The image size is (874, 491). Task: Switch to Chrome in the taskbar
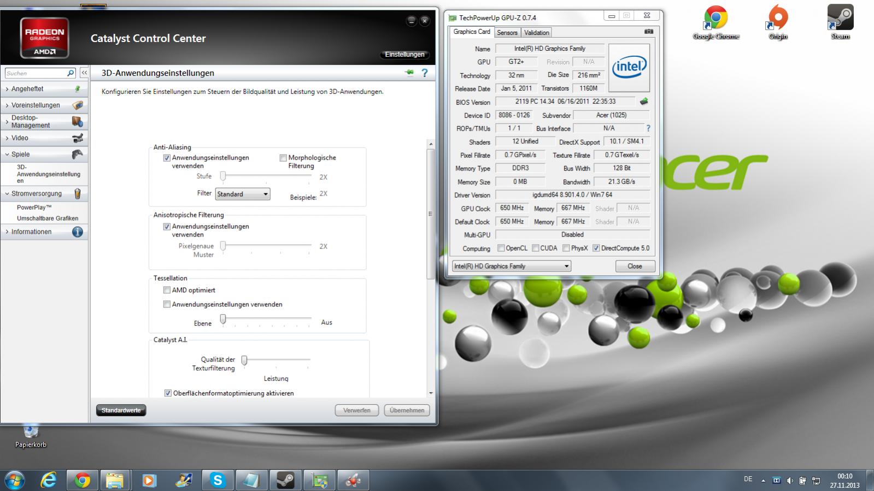[x=83, y=481]
